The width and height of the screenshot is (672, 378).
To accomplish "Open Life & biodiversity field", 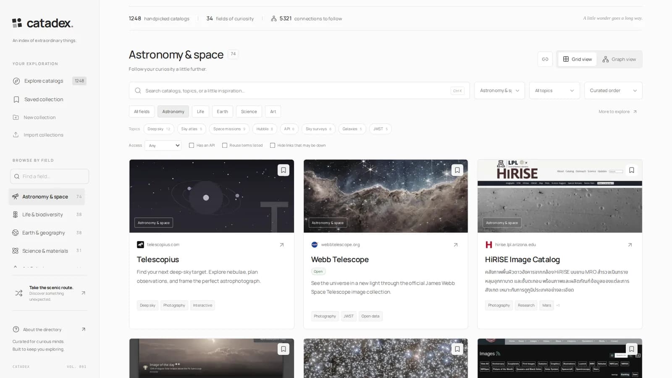I will 47,215.
